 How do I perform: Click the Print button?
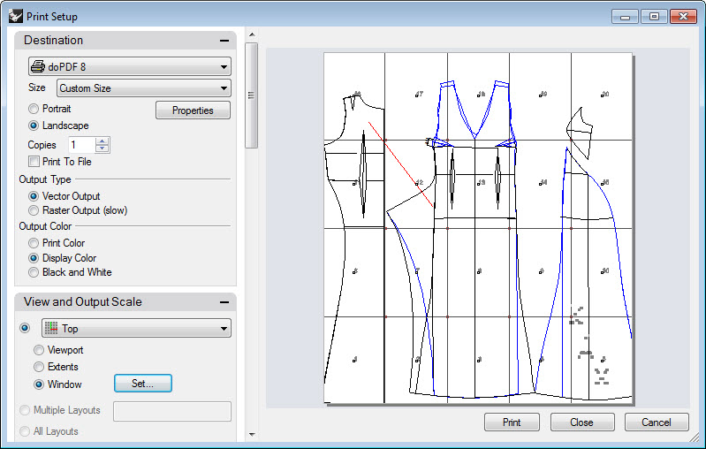tap(512, 422)
